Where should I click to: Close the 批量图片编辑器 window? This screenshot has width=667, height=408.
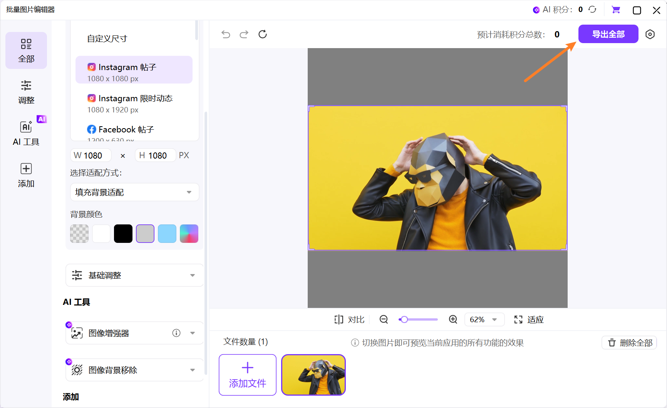tap(657, 10)
